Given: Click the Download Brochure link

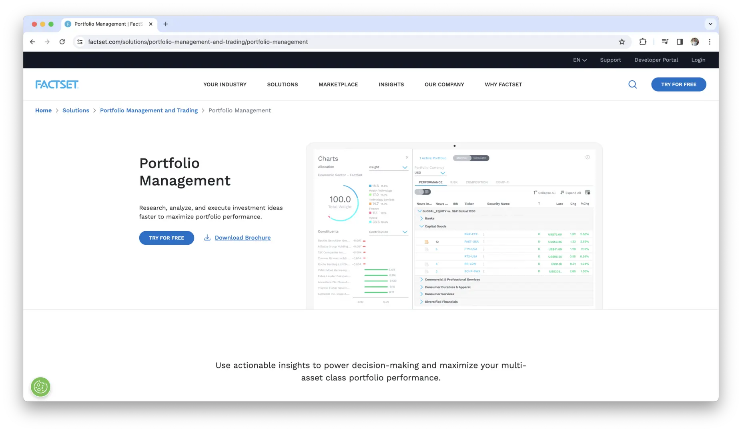Looking at the screenshot, I should click(243, 238).
